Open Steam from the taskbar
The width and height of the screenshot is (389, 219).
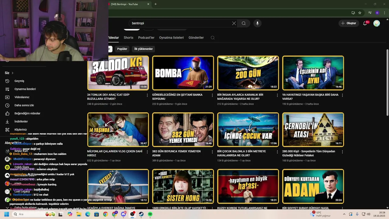tap(141, 214)
